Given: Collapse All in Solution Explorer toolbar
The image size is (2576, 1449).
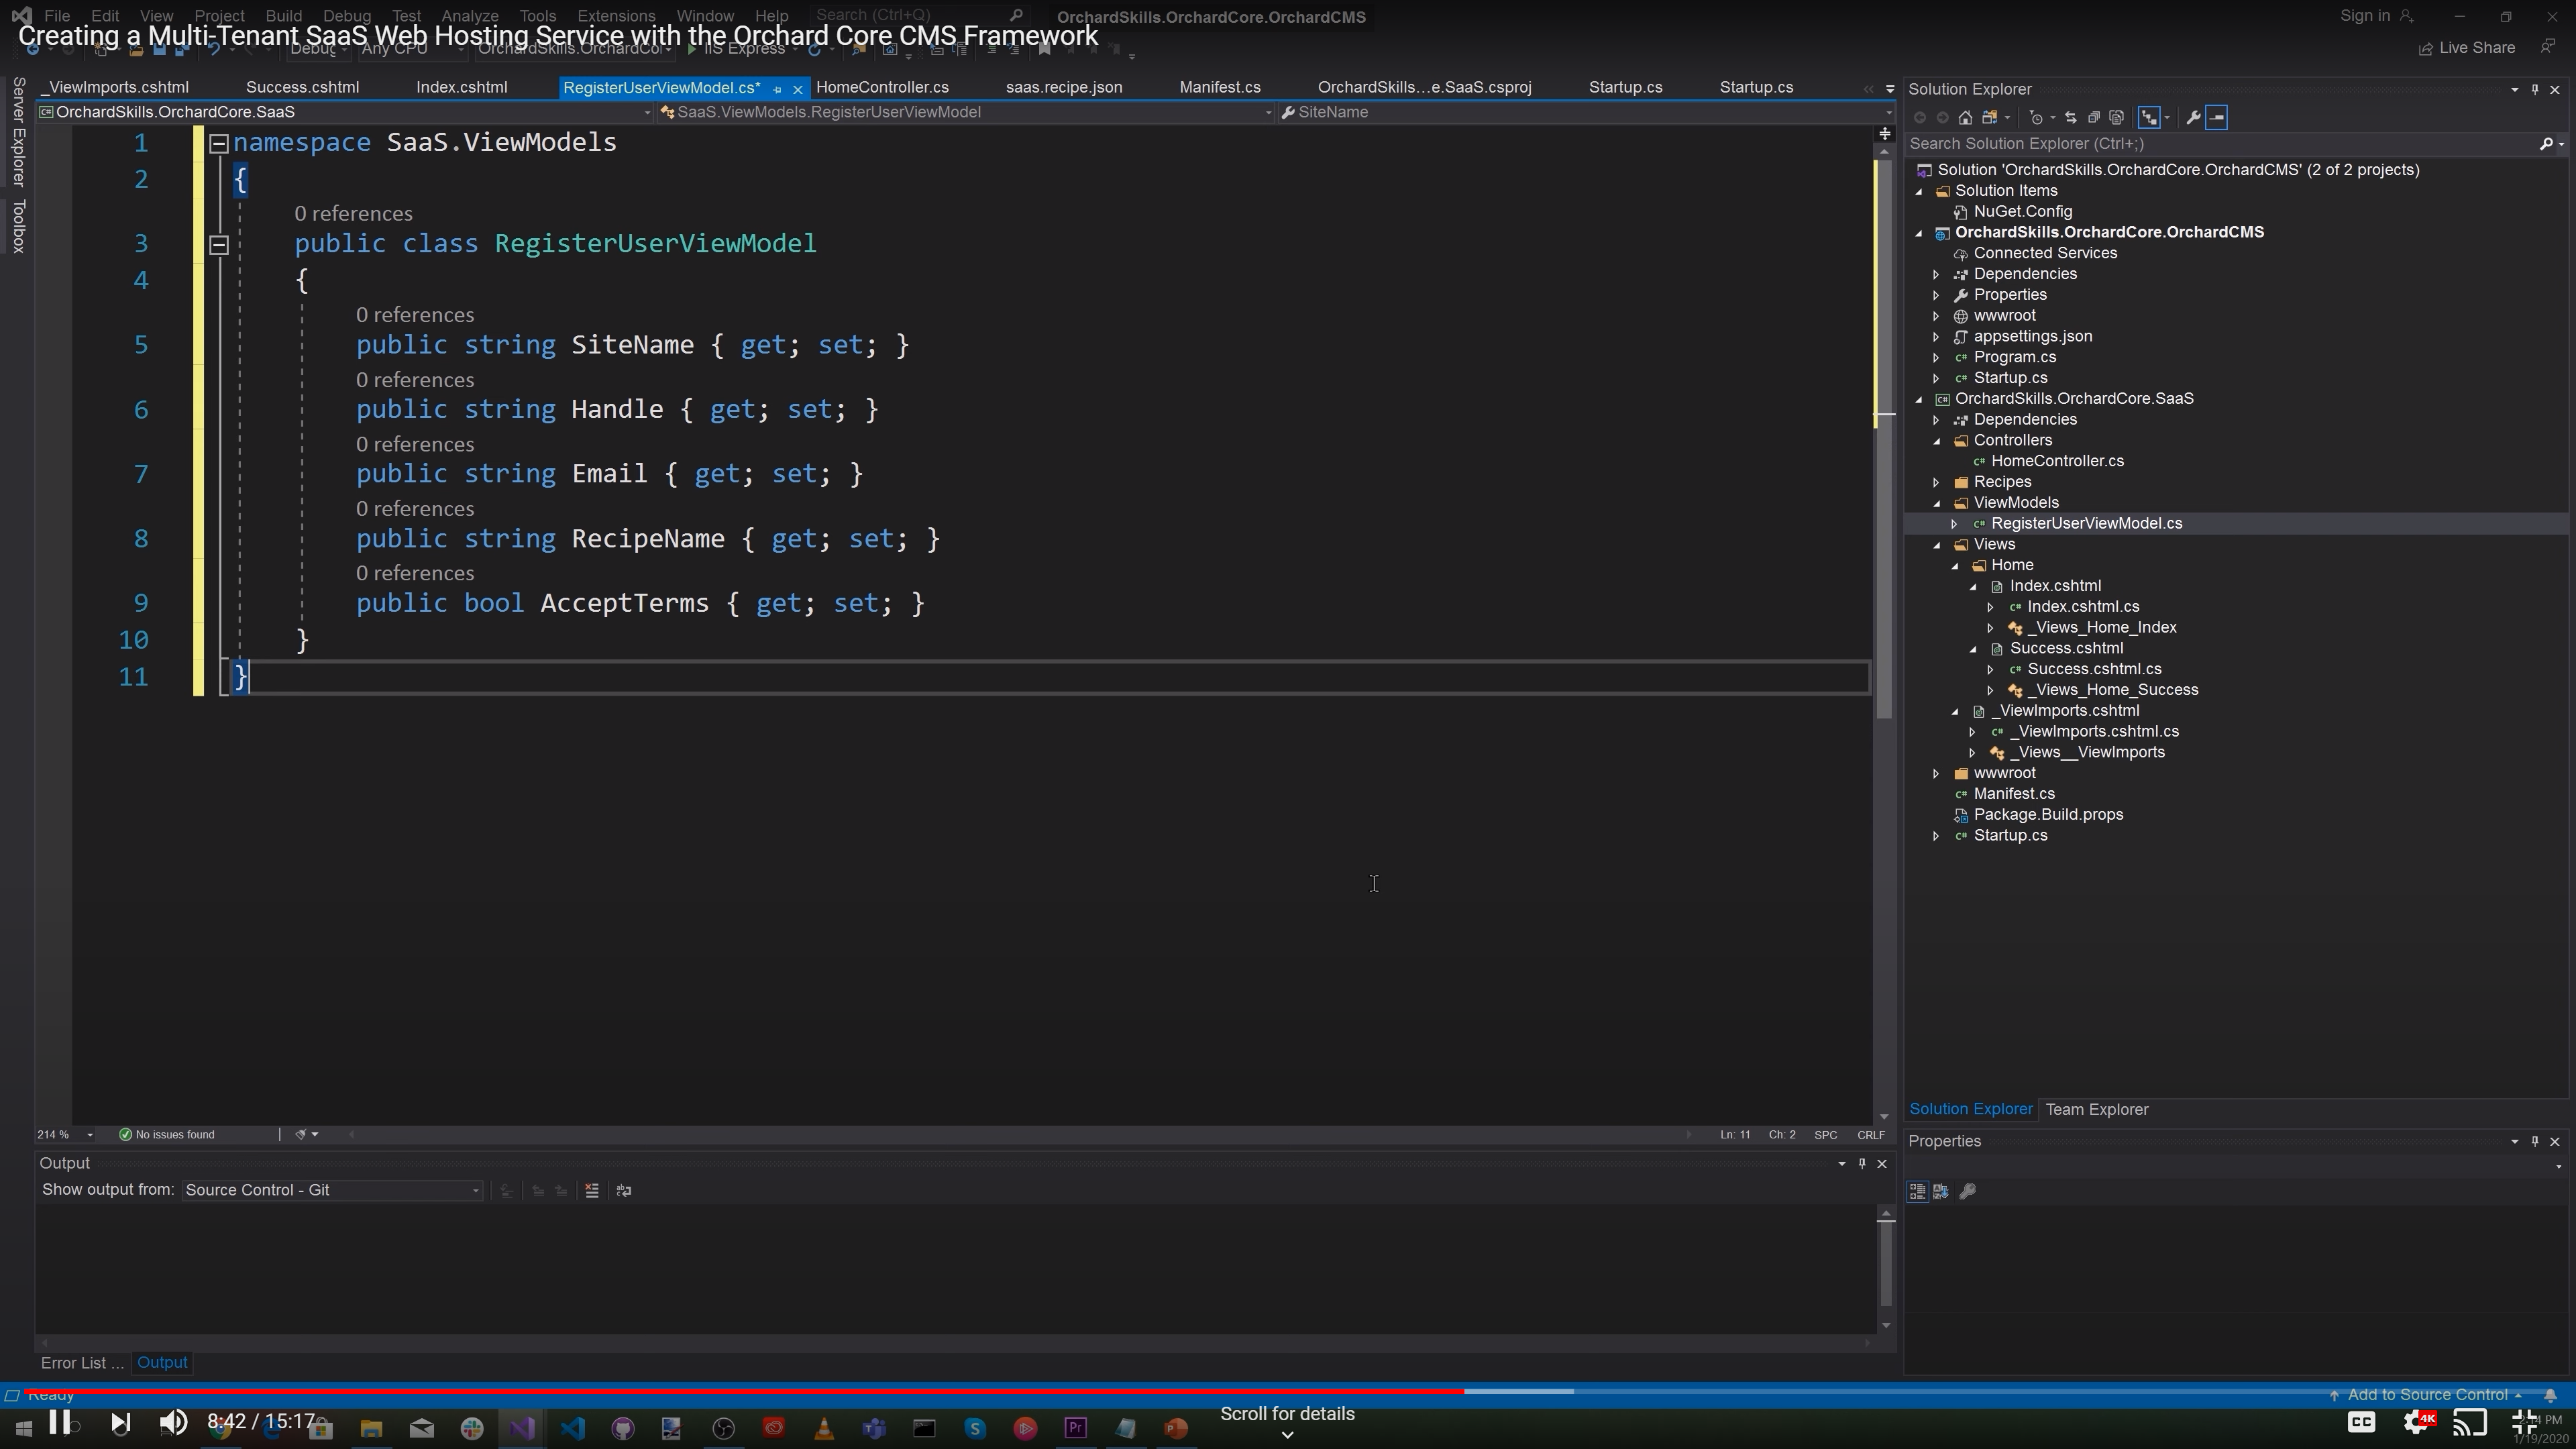Looking at the screenshot, I should click(x=2093, y=118).
